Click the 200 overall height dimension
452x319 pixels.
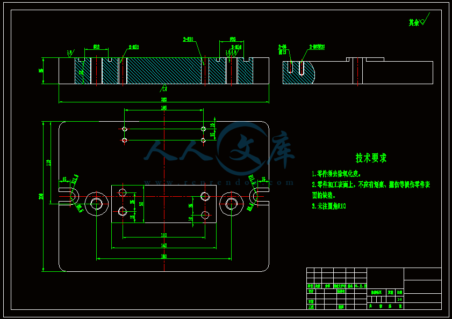click(41, 196)
